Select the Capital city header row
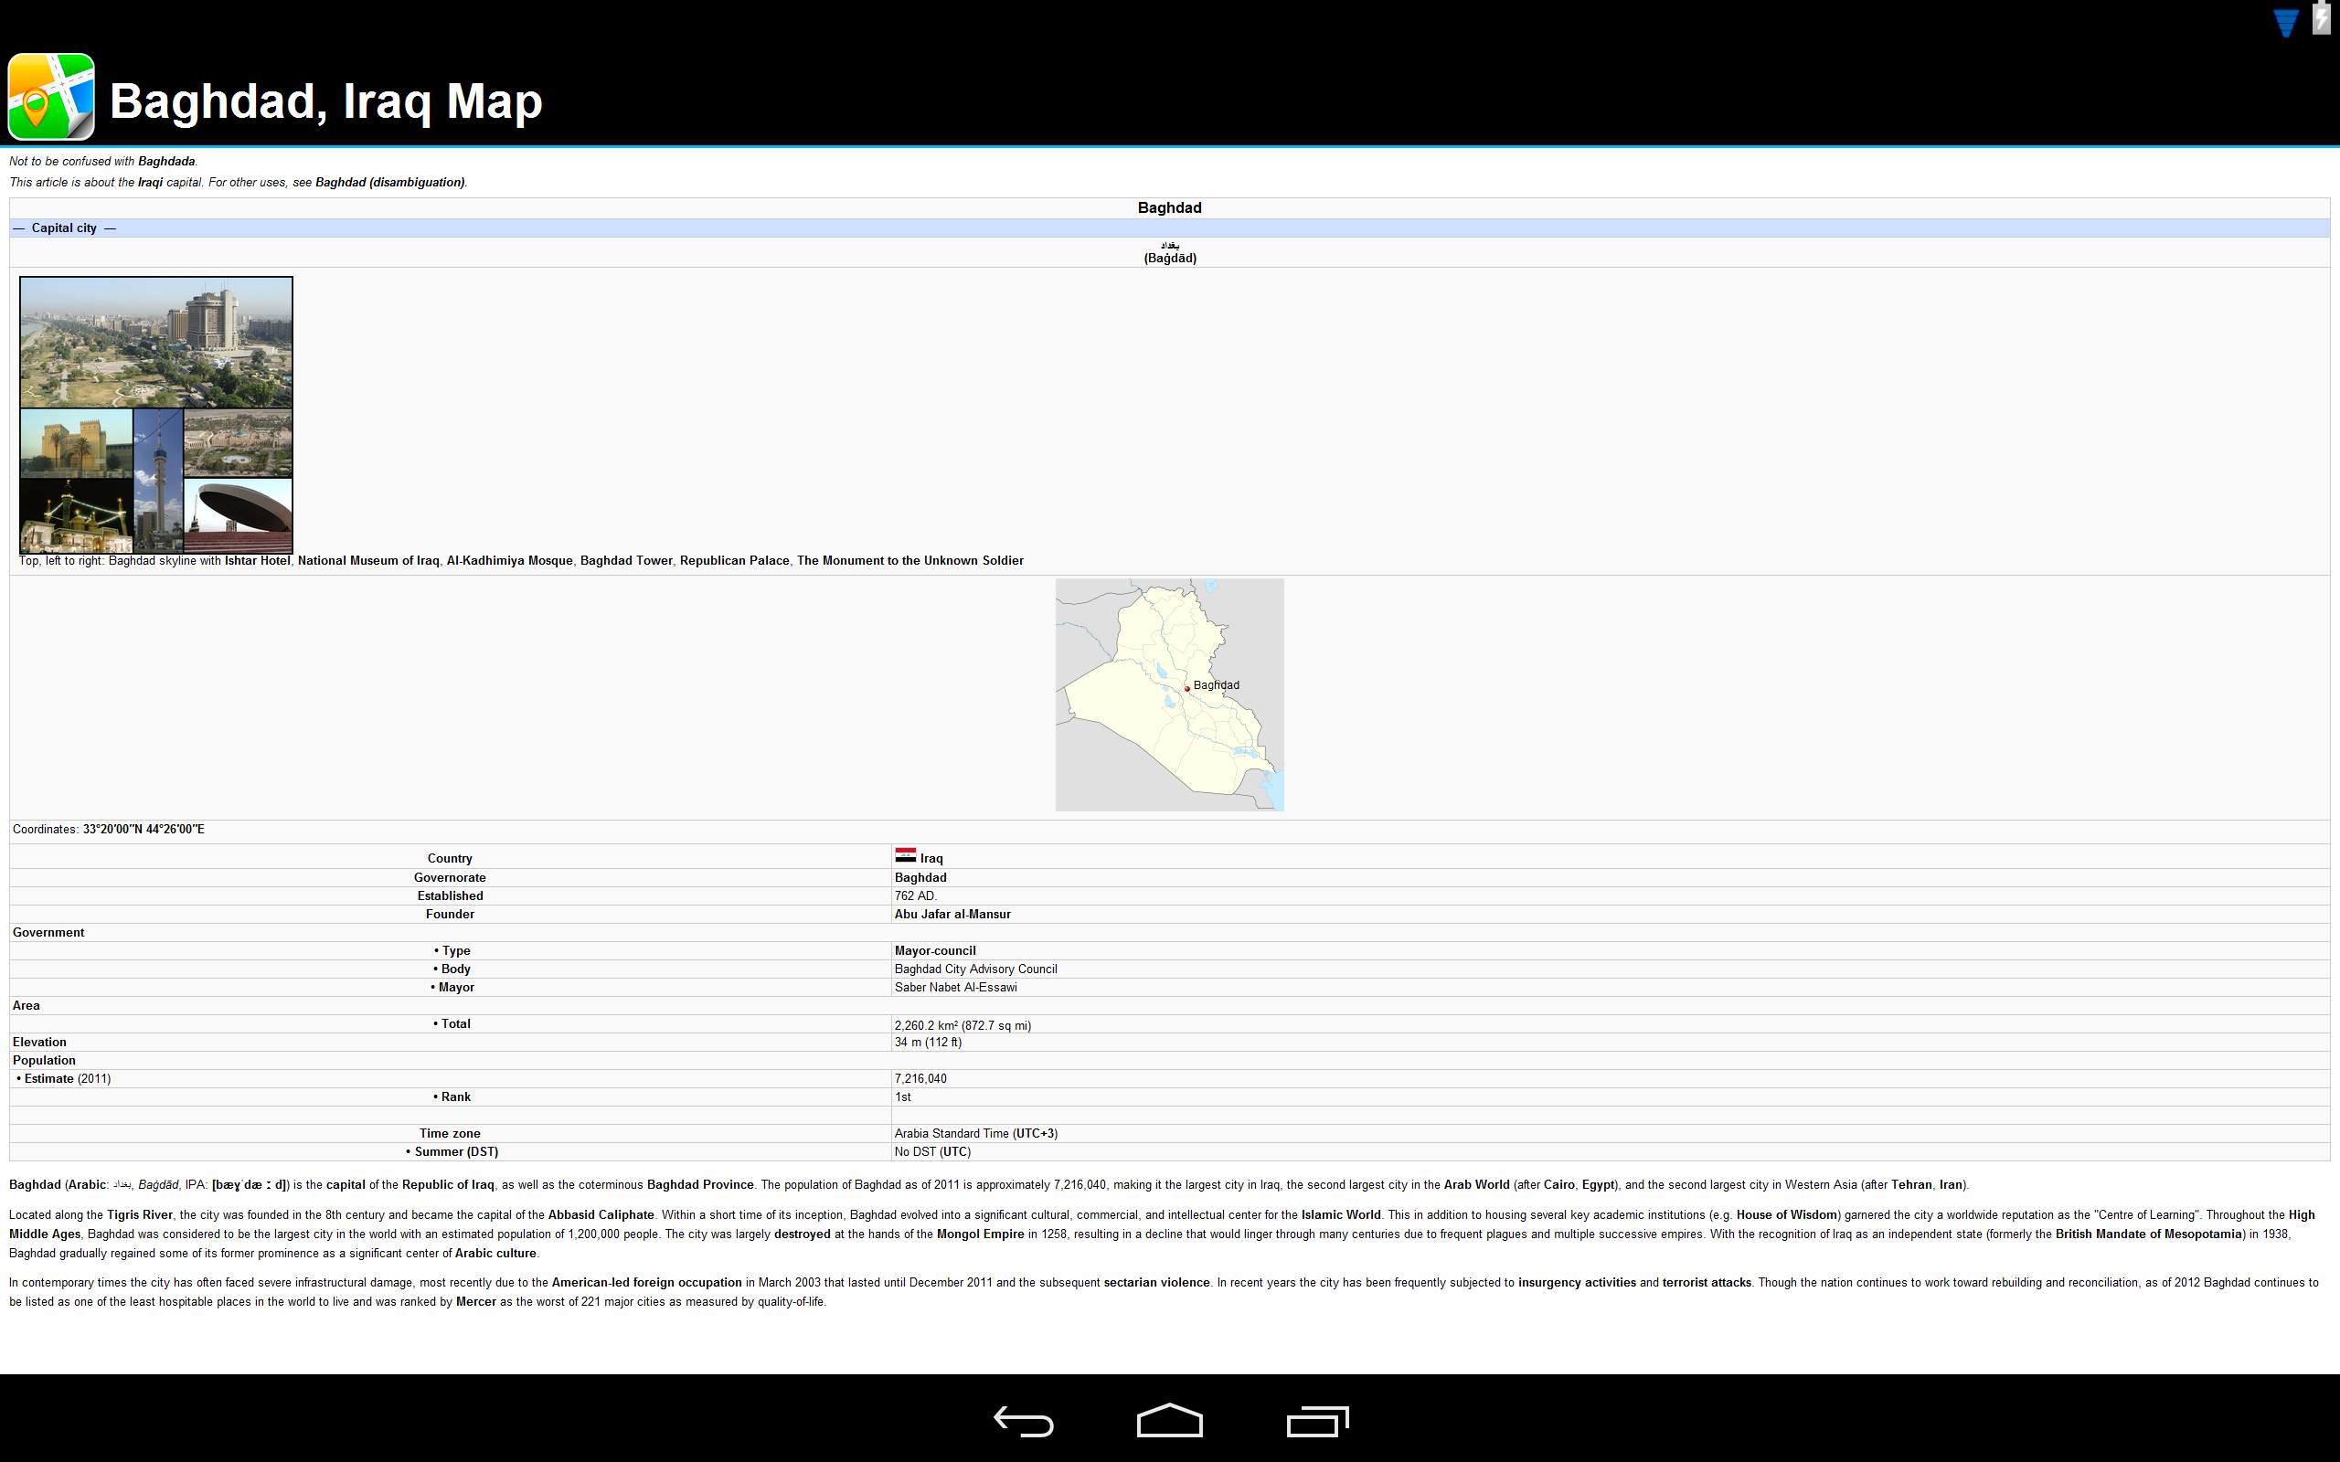This screenshot has width=2340, height=1462. [x=64, y=228]
